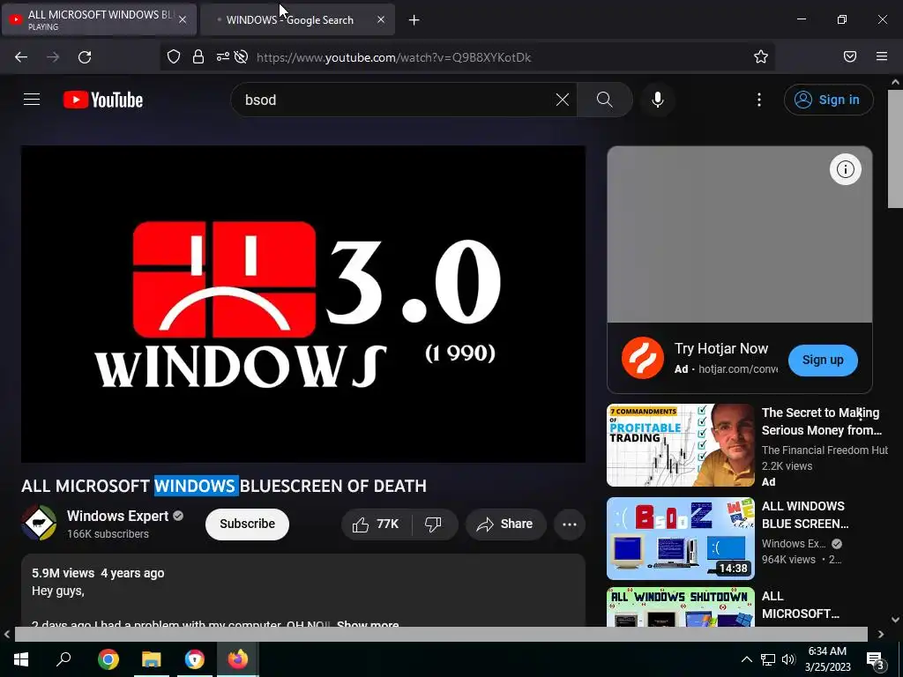
Task: Open The Secret to Making Serious Money video
Action: click(821, 421)
